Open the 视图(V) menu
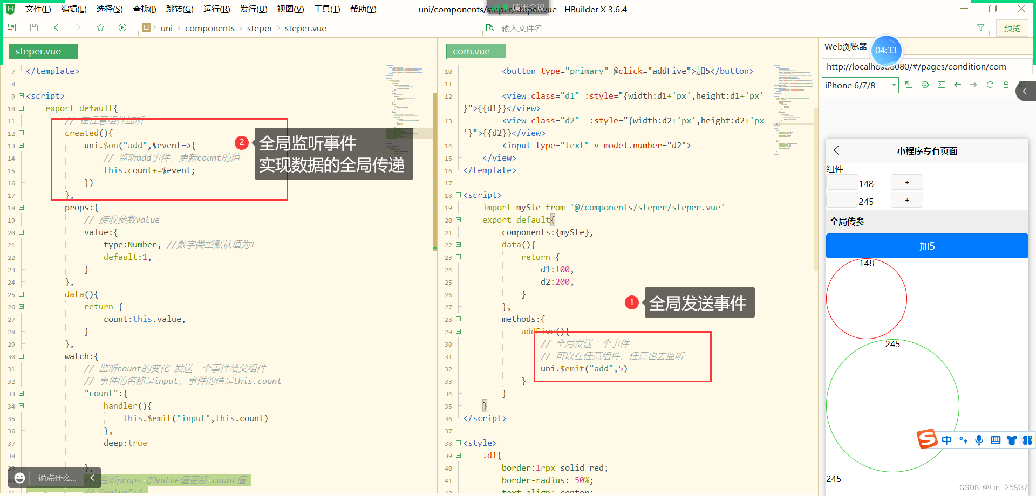The image size is (1036, 496). tap(290, 9)
